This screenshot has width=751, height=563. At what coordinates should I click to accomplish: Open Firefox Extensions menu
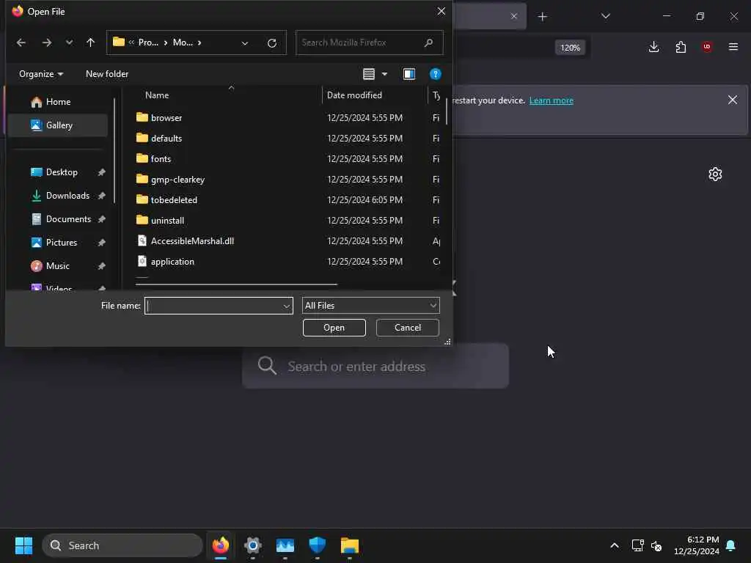[681, 47]
